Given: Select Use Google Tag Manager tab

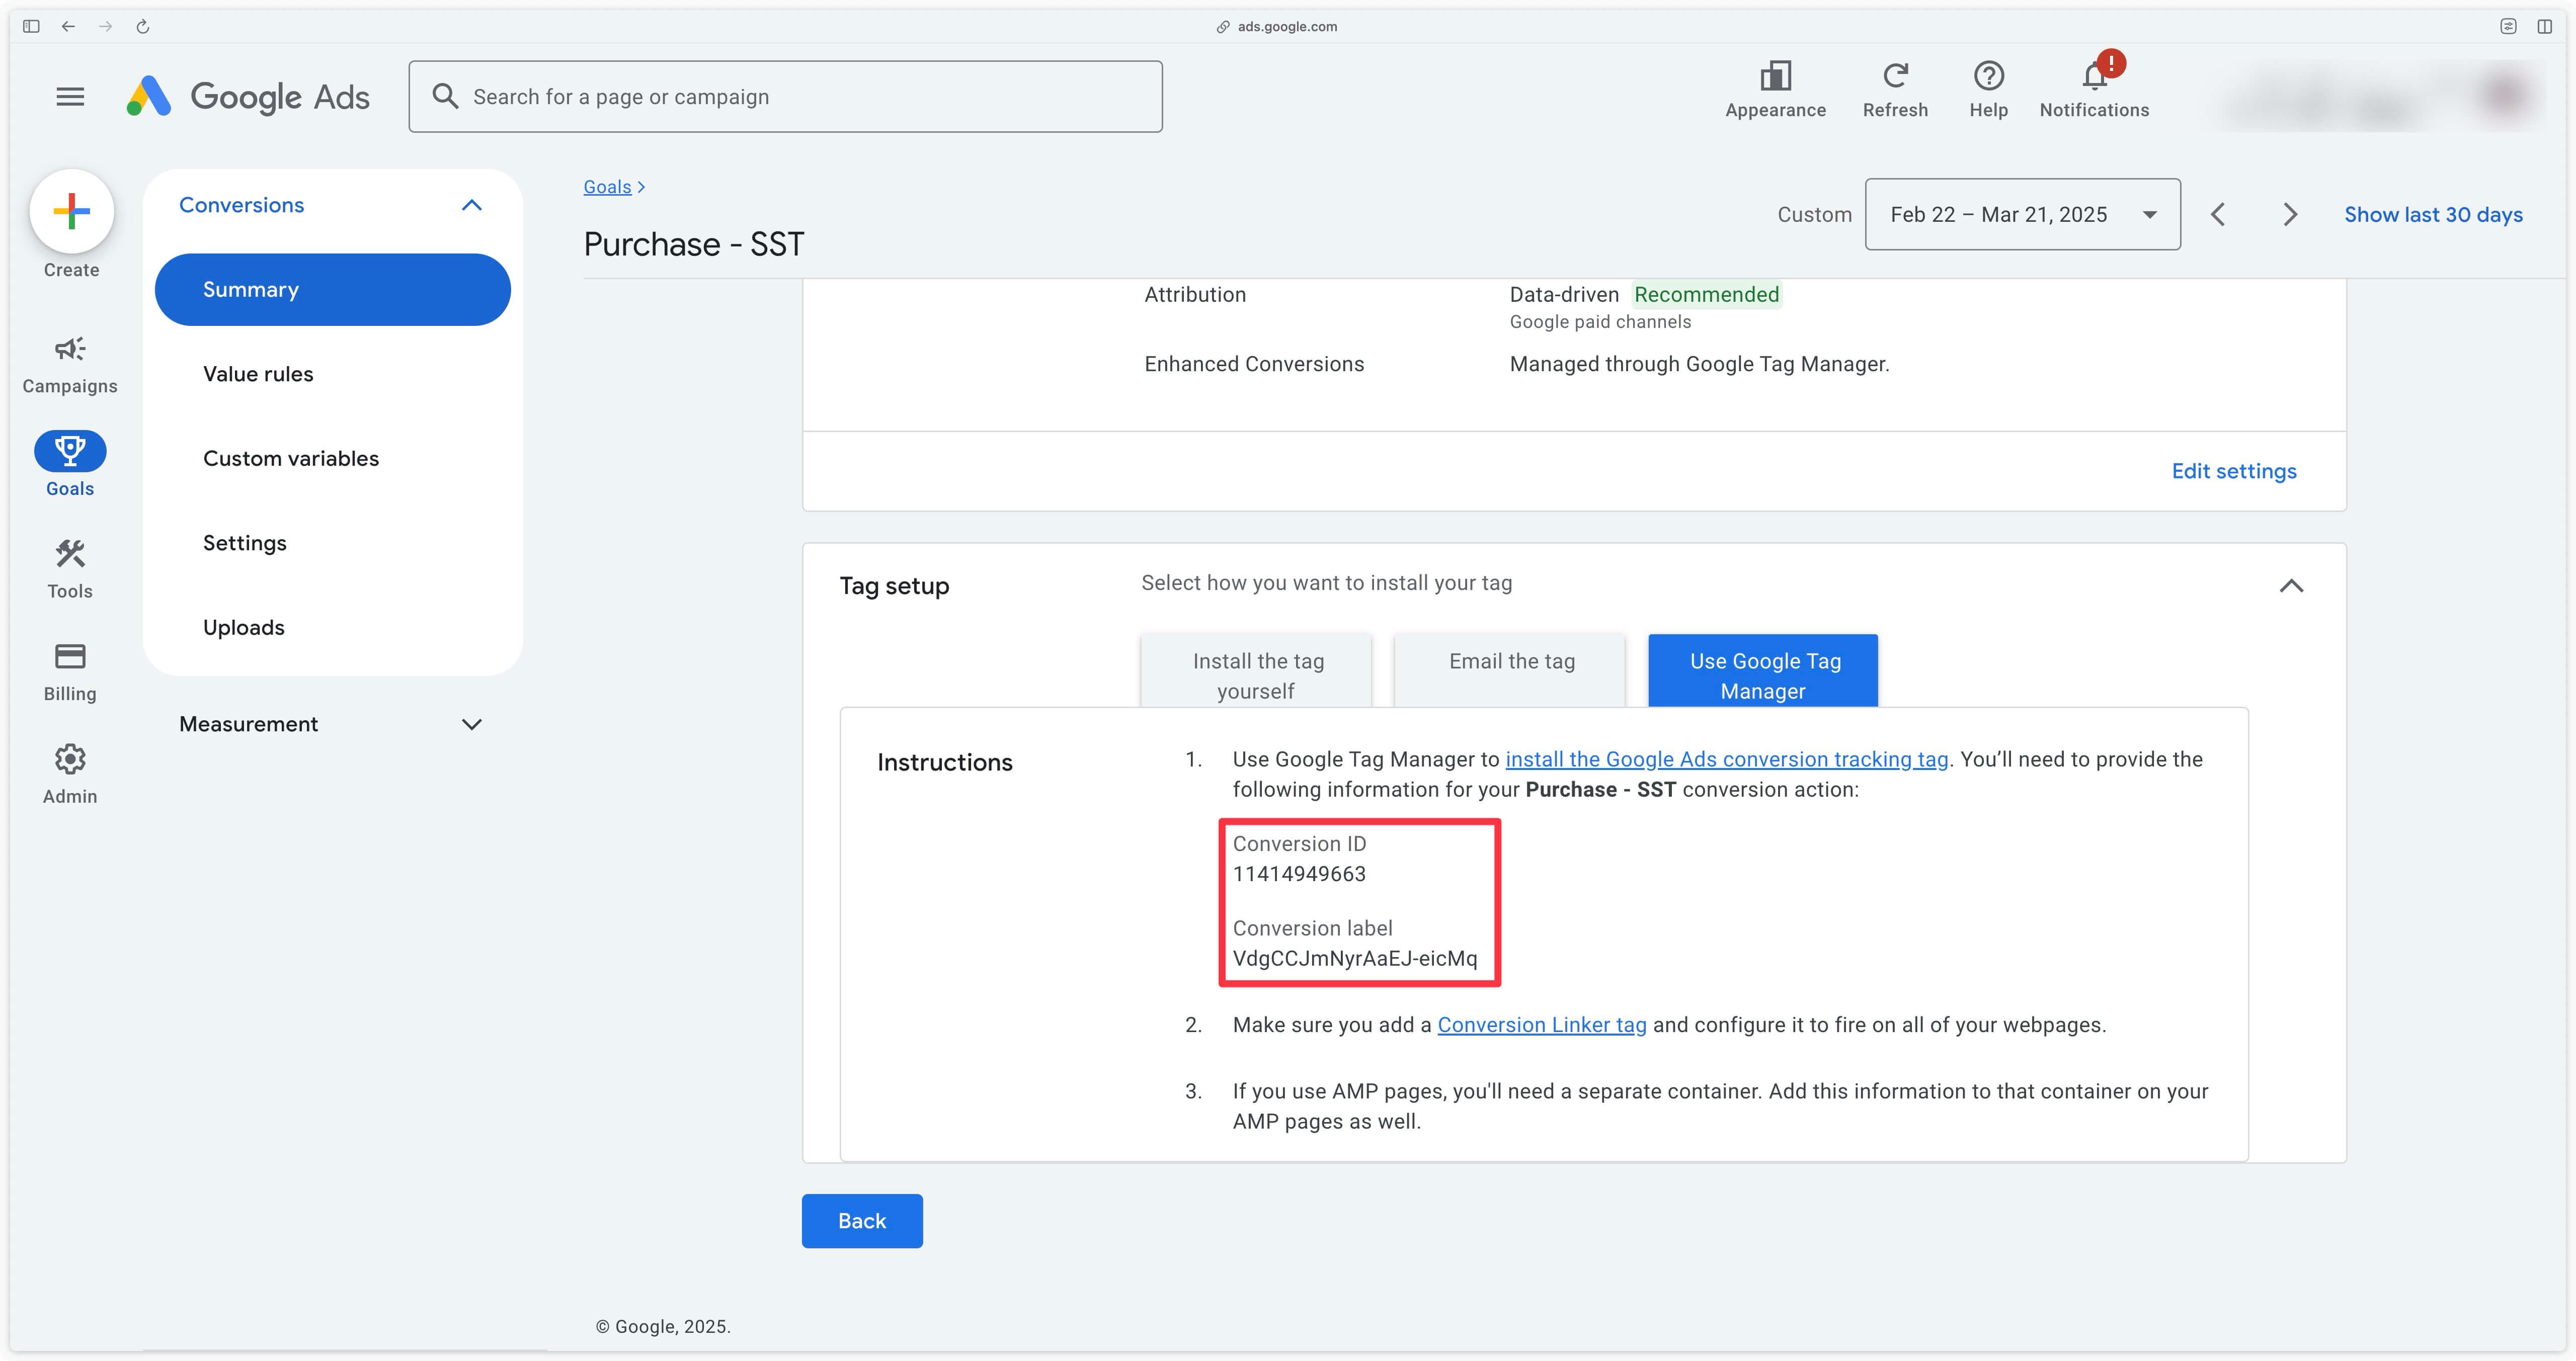Looking at the screenshot, I should [1763, 671].
